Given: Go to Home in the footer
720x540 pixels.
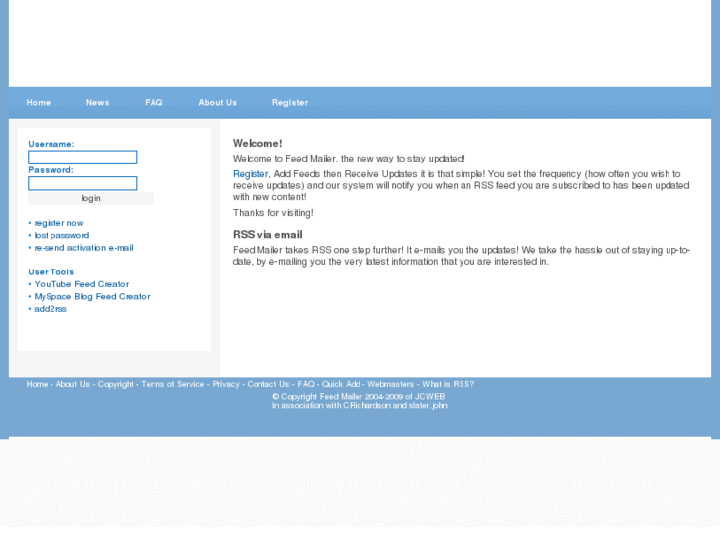Looking at the screenshot, I should 37,384.
